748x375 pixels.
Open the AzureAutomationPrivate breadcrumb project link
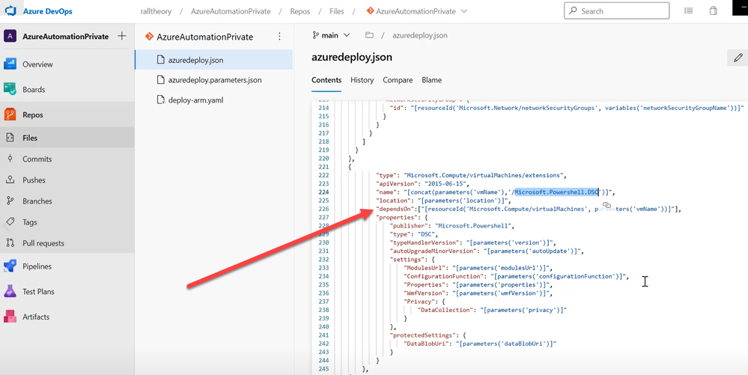[231, 11]
